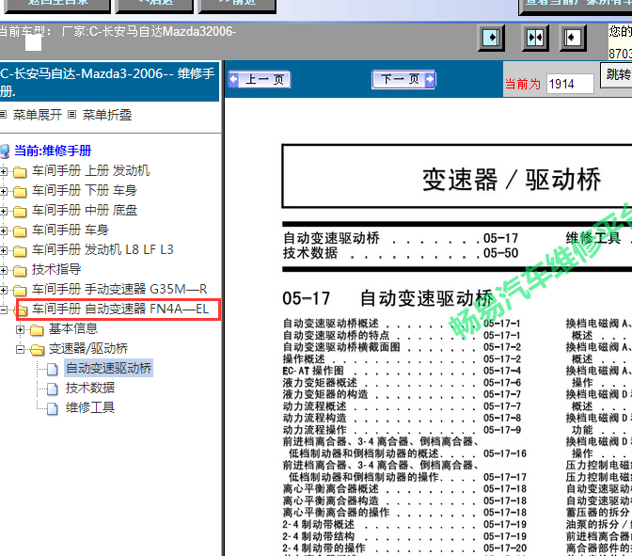Expand the 车间手册 中册 底盘 node
Viewport: 632px width, 556px height.
pyautogui.click(x=3, y=211)
